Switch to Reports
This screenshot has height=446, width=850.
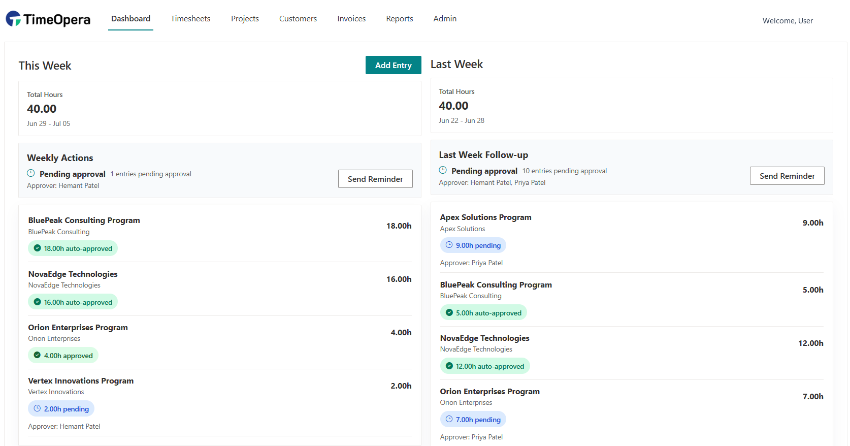[x=400, y=19]
